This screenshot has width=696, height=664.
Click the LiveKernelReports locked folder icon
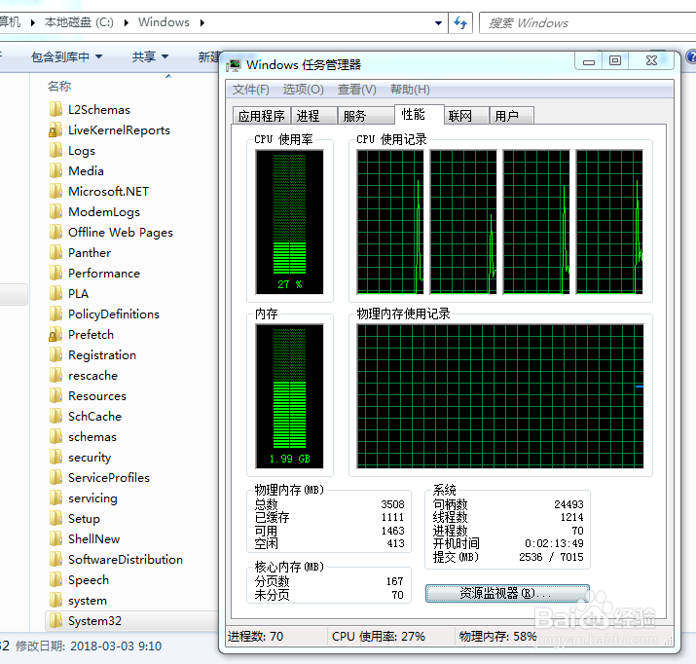pyautogui.click(x=55, y=129)
